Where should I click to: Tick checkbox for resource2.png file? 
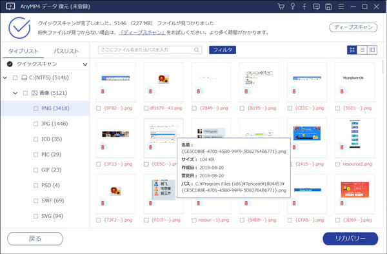[x=337, y=164]
